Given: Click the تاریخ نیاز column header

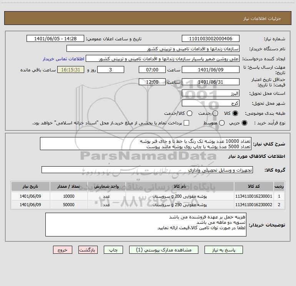Looking at the screenshot, I should tap(30, 187).
